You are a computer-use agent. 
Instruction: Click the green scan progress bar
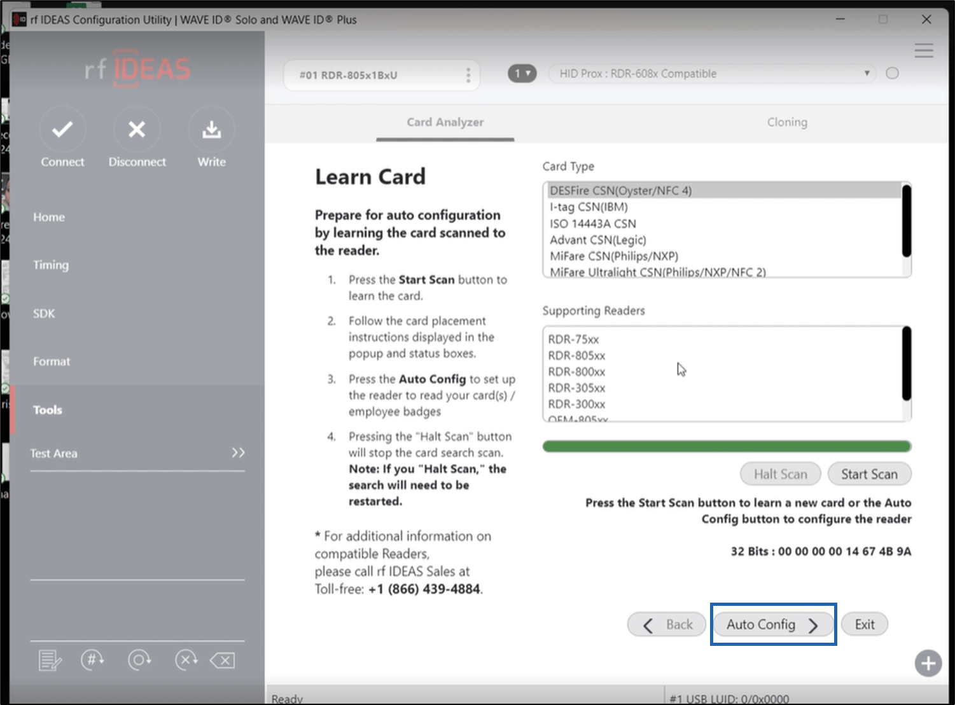[727, 446]
